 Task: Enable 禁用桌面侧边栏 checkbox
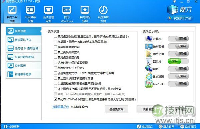click(55, 36)
